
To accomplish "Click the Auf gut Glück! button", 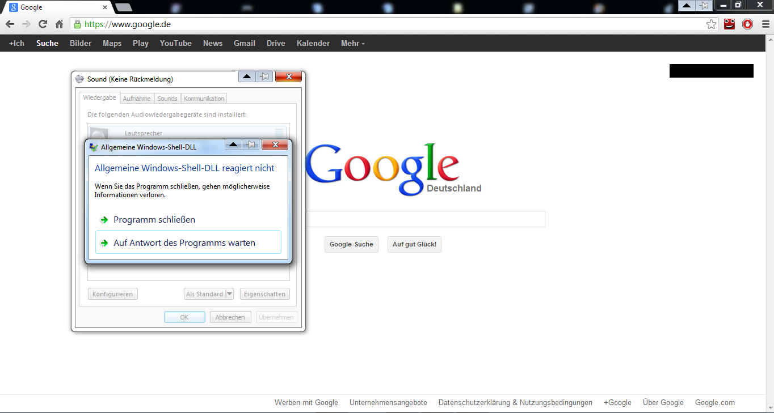I will click(415, 244).
